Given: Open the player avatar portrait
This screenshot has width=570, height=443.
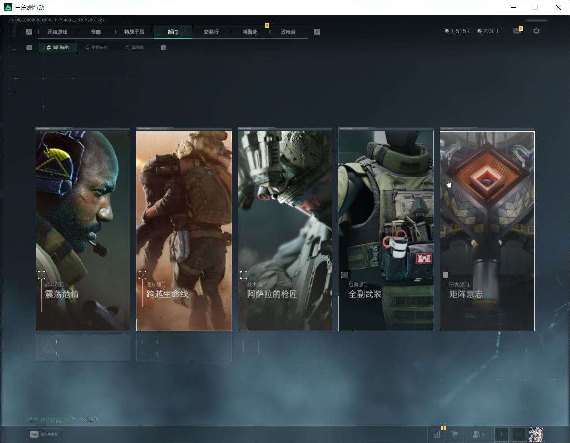Looking at the screenshot, I should coord(536,434).
